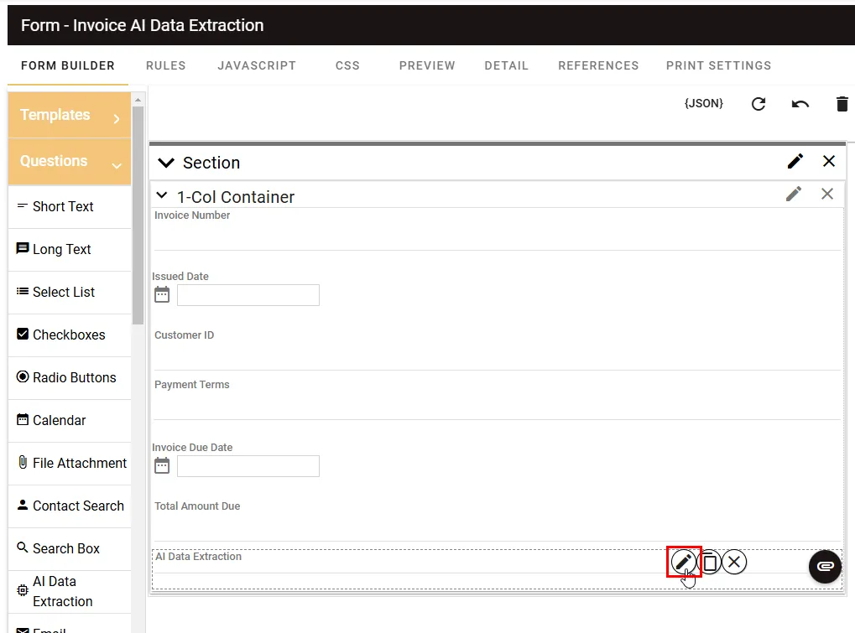This screenshot has height=633, width=855.
Task: Remove the Section with its X button
Action: click(x=828, y=161)
